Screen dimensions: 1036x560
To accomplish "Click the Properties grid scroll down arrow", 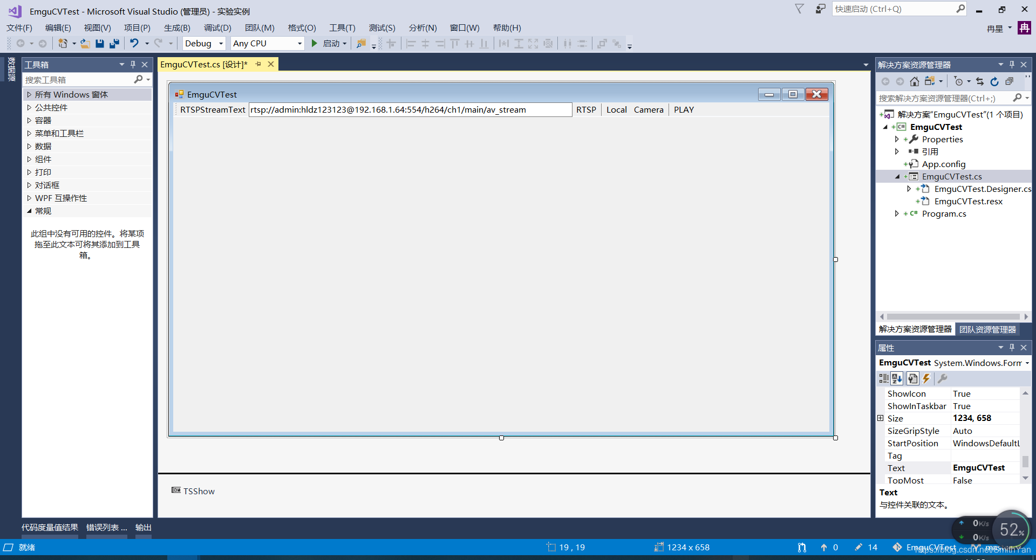I will 1025,478.
